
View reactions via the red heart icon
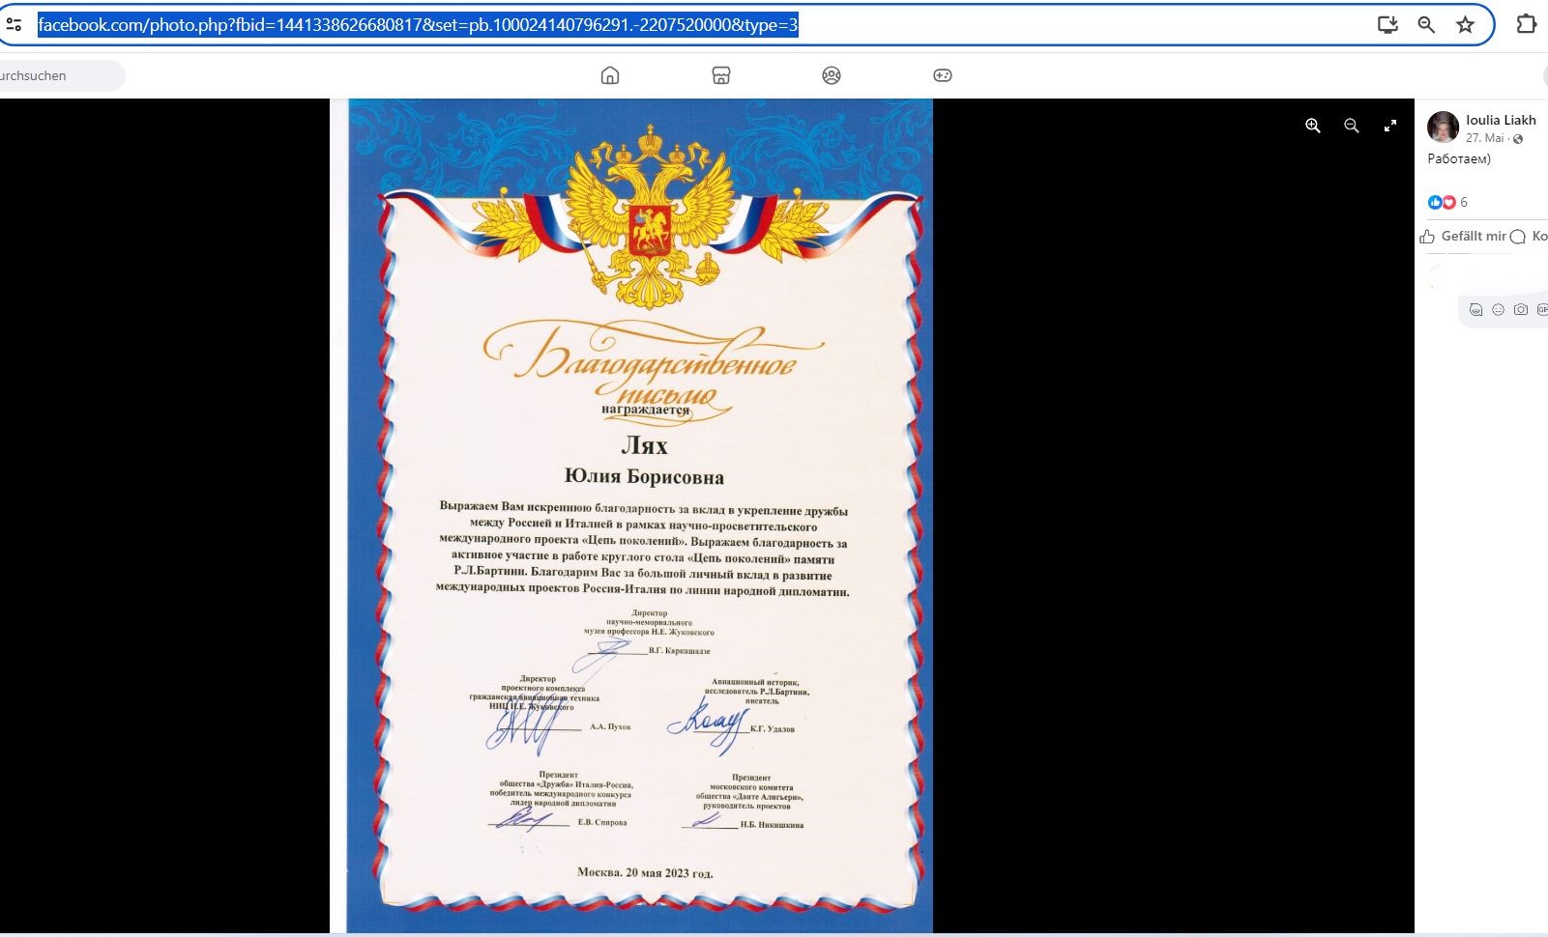tap(1448, 202)
